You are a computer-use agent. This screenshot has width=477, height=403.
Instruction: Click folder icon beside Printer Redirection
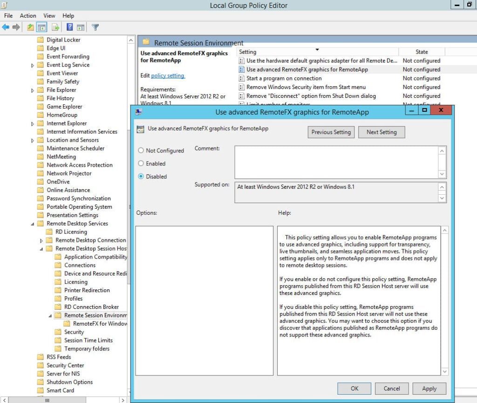58,290
